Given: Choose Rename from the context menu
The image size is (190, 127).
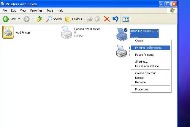Looking at the screenshot, I should (151, 82).
